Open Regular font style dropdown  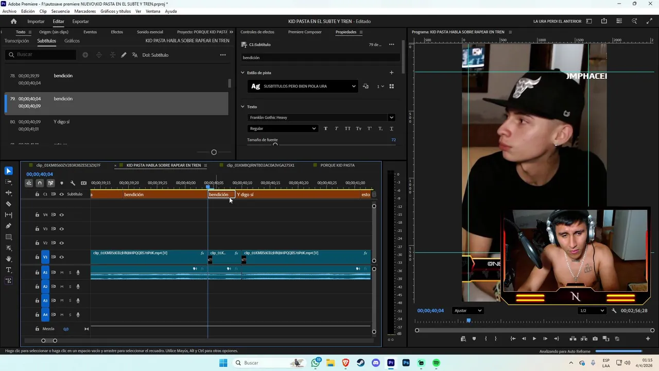283,129
